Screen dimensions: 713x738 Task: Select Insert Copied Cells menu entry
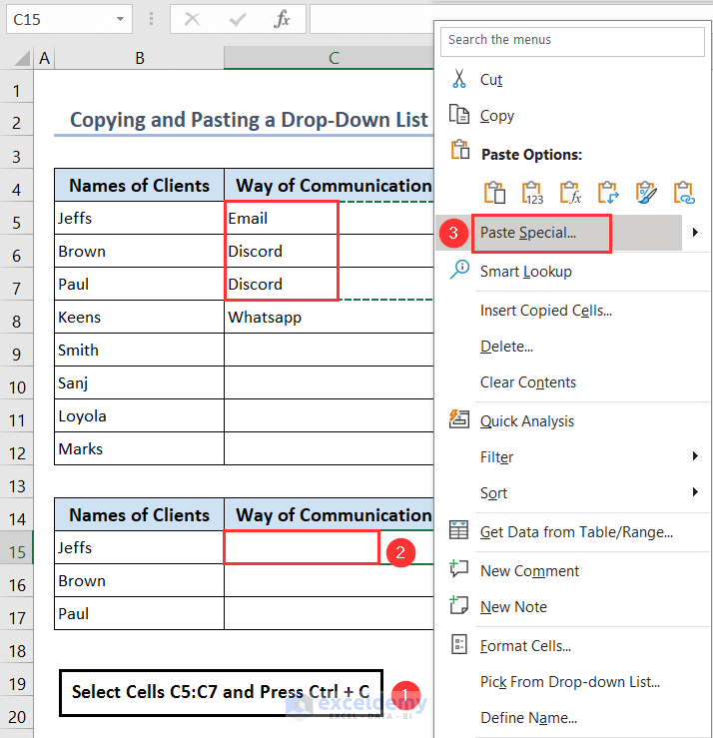(x=545, y=311)
